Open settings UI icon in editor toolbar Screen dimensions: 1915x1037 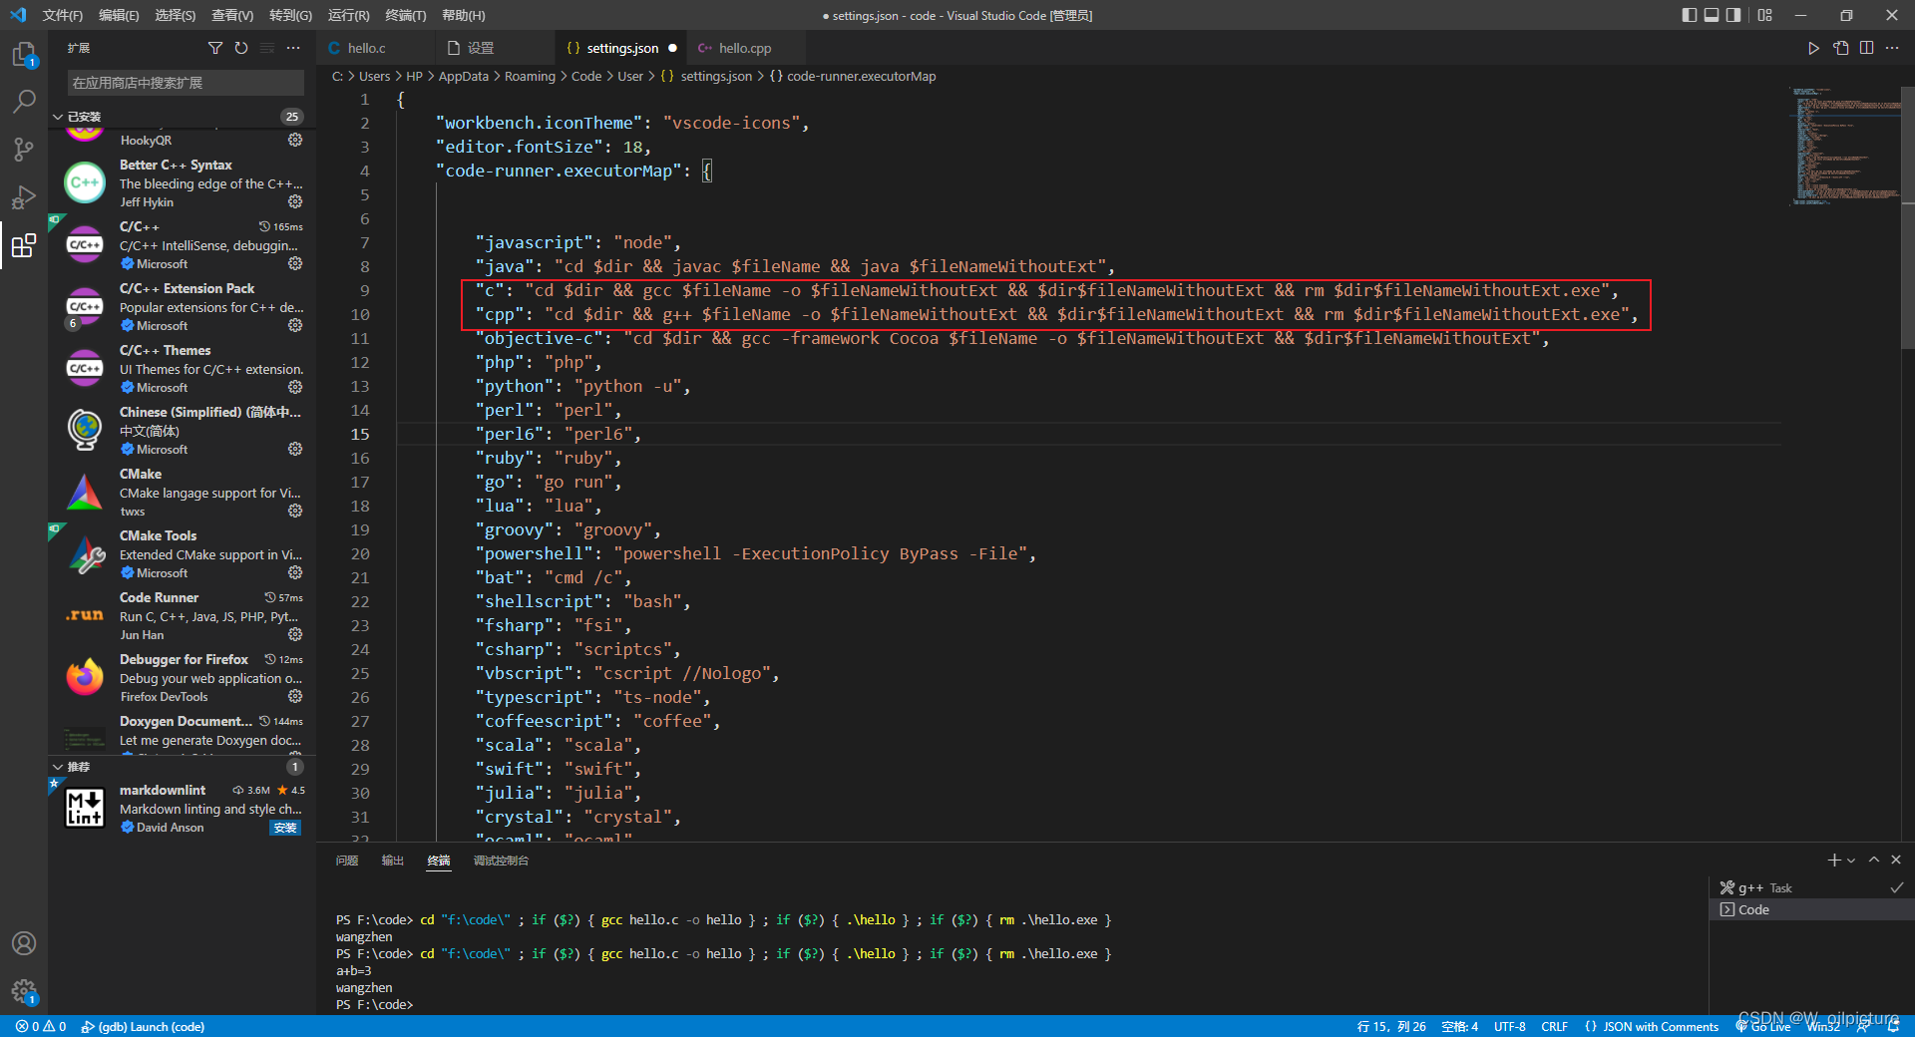(1841, 48)
